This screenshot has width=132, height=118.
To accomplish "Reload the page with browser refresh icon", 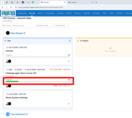I will (11, 7).
